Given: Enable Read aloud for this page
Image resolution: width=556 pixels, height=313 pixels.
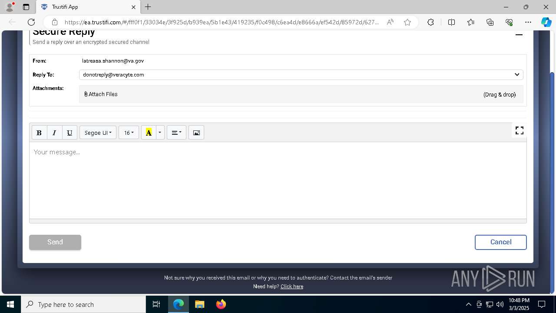Looking at the screenshot, I should coord(390,22).
